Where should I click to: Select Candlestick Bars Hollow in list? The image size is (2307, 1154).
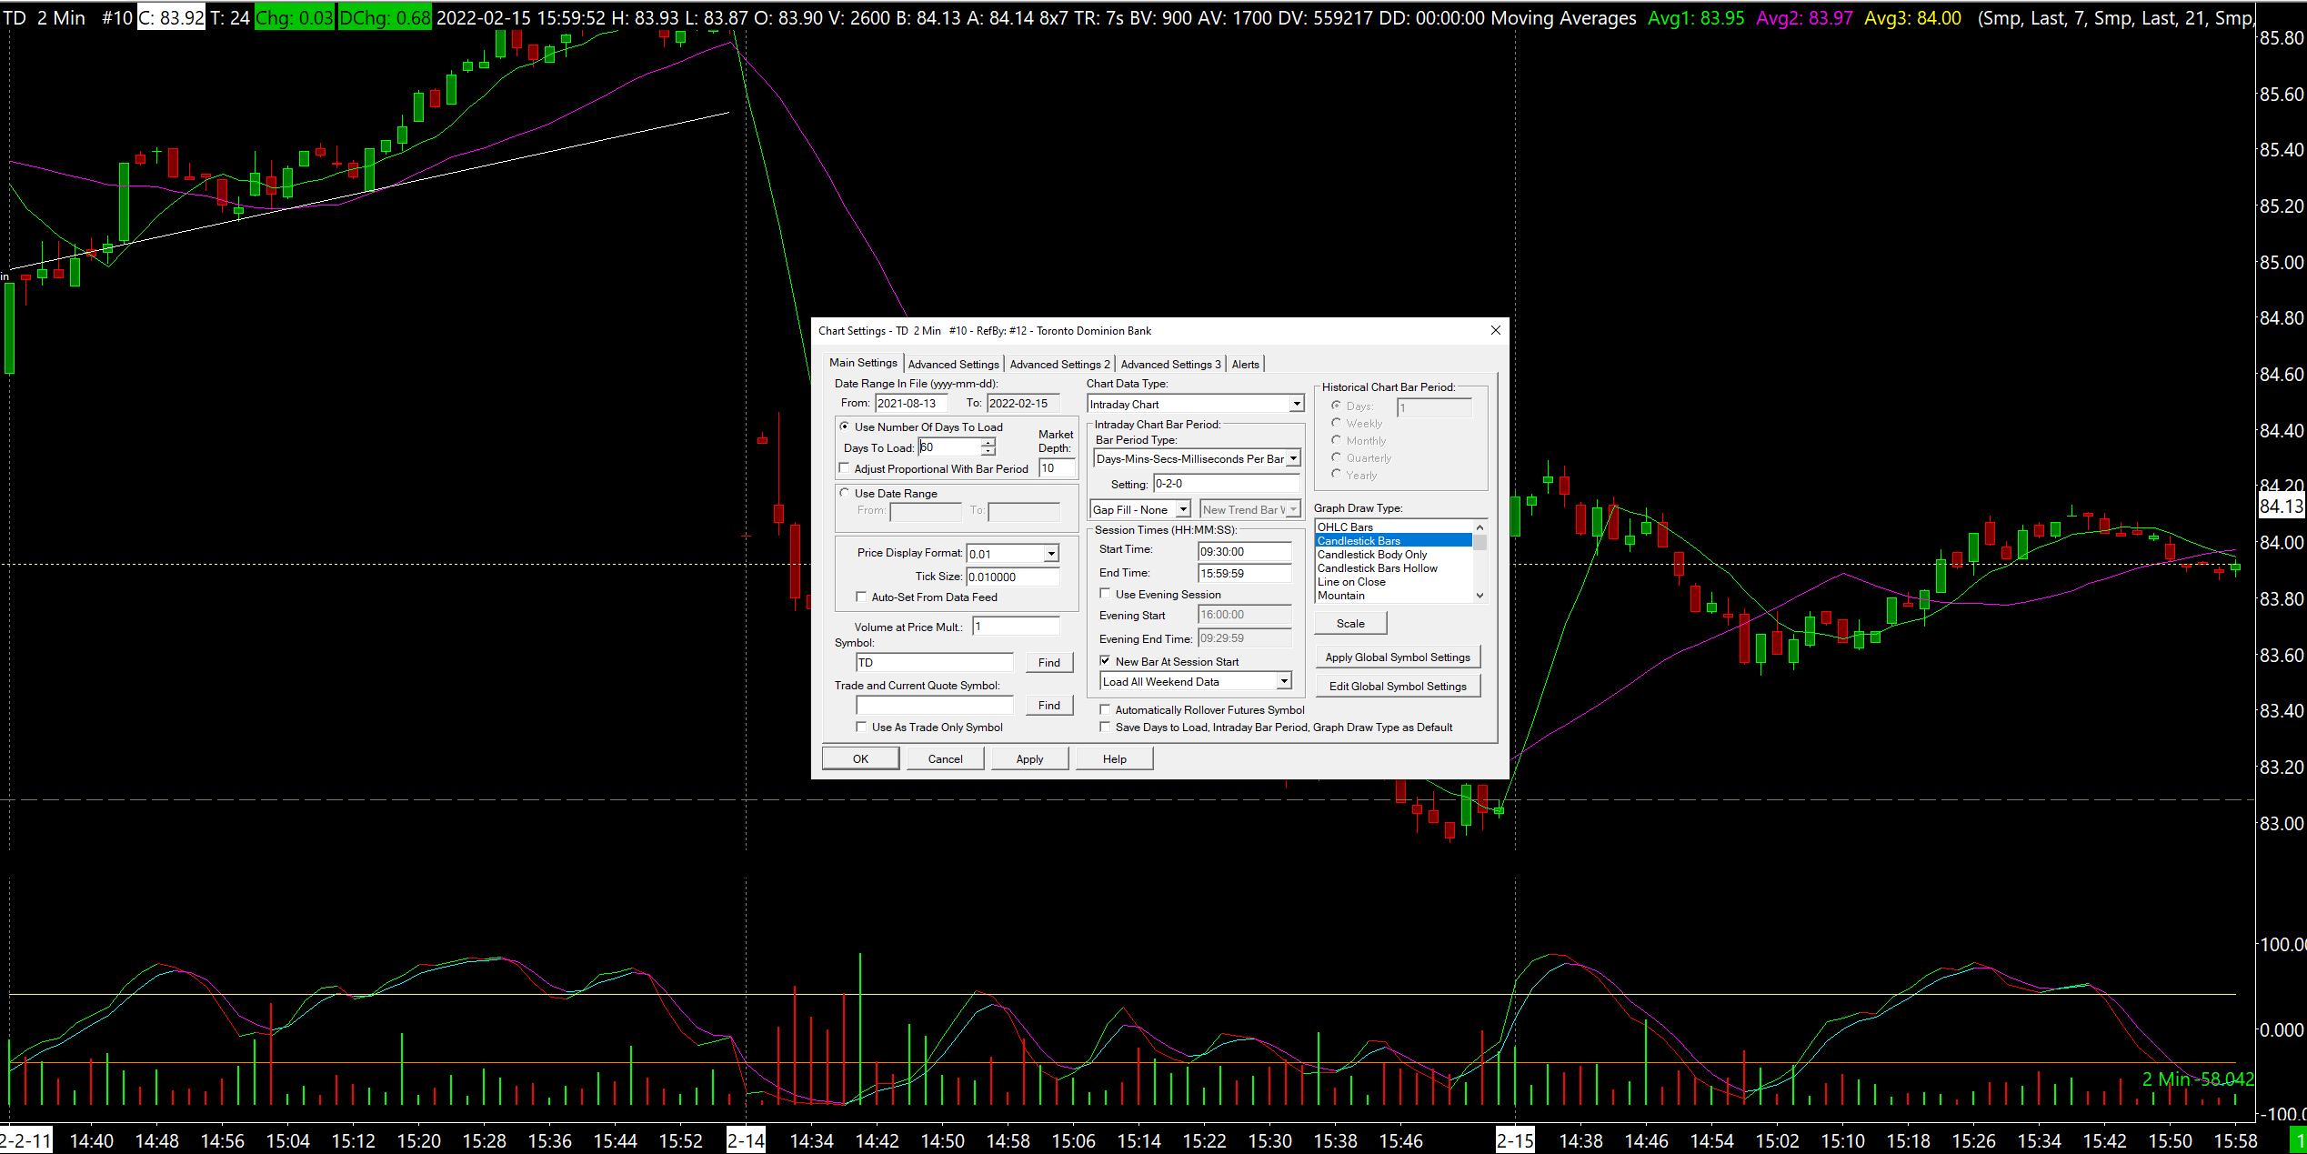1377,568
